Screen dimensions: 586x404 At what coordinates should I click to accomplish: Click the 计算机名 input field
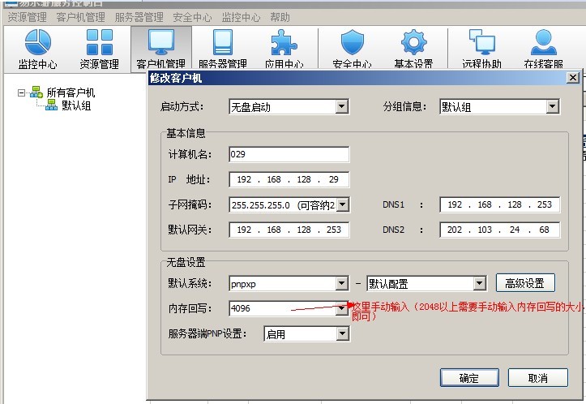click(289, 154)
